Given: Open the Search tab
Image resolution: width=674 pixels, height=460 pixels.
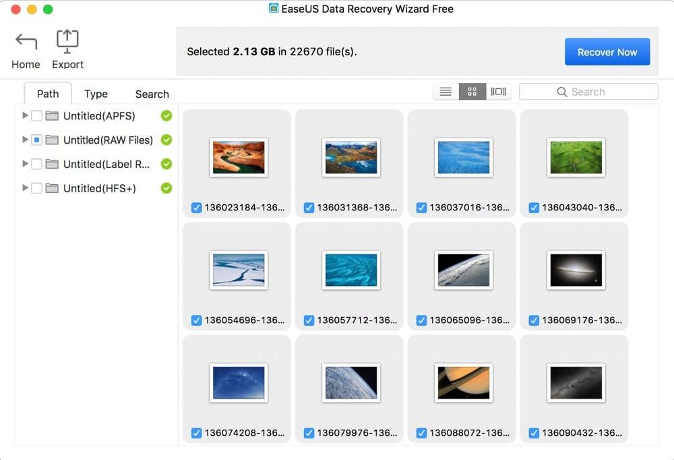Looking at the screenshot, I should pos(151,94).
